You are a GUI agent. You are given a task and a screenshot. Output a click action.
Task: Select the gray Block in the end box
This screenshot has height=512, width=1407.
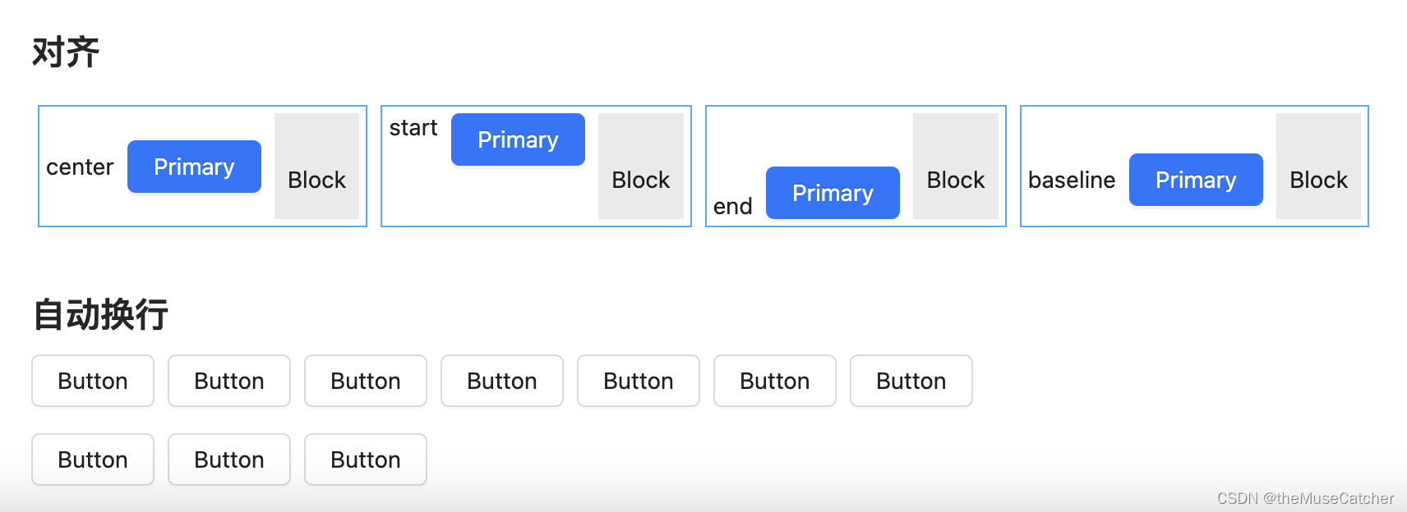pos(955,167)
